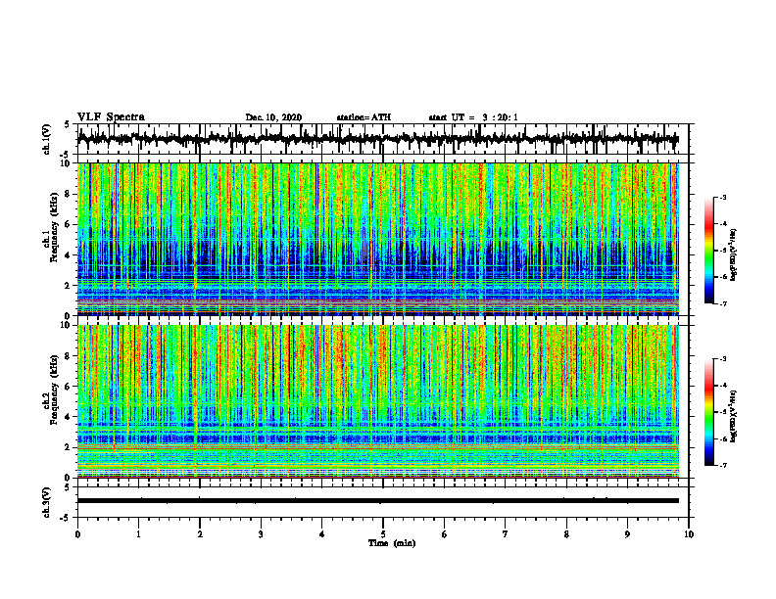This screenshot has height=599, width=776.
Task: Click time axis tick label "1"
Action: 138,534
